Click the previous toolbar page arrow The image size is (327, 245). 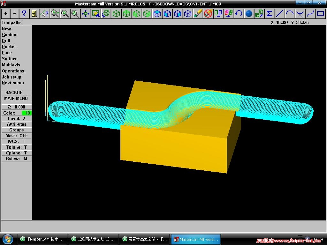[6, 14]
